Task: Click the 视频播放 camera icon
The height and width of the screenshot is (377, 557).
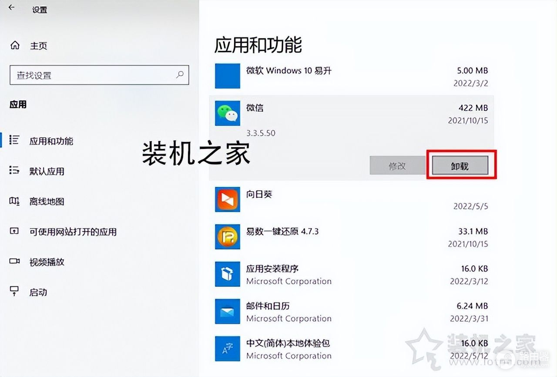Action: point(15,261)
